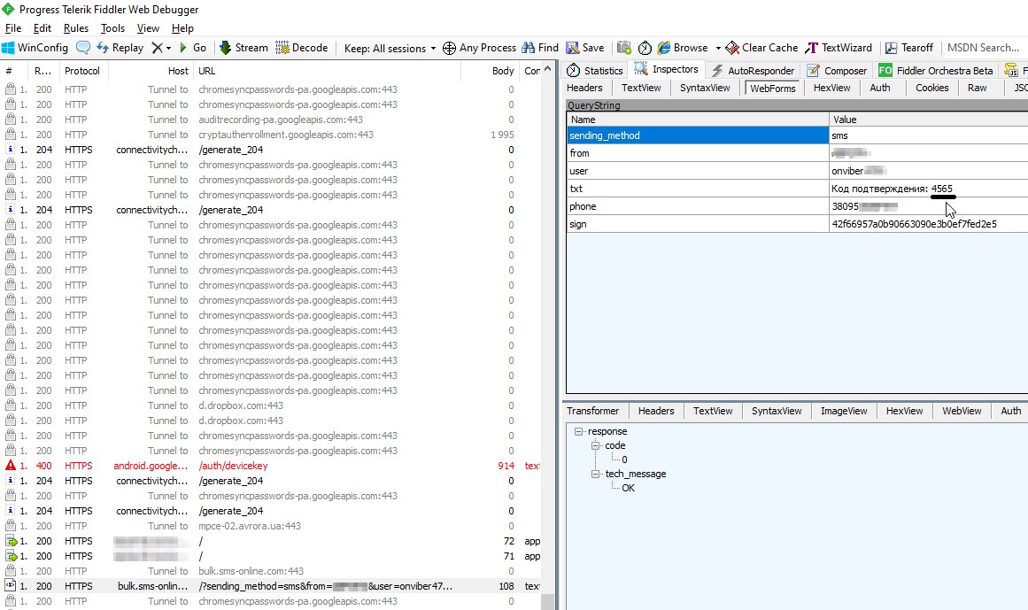Click the WinConfig toolbar button

point(35,48)
